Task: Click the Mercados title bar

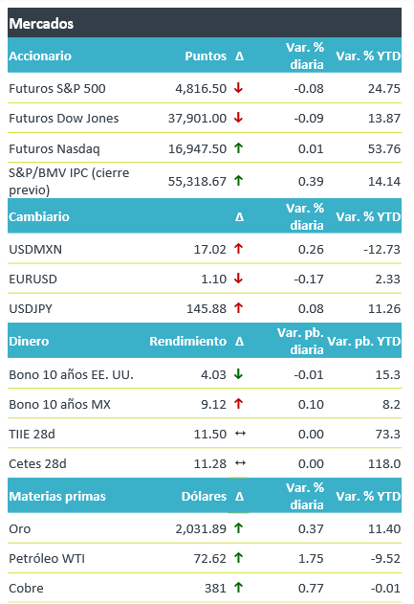Action: click(x=205, y=23)
